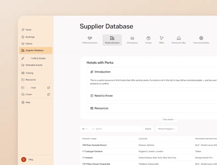Click the Greece, Gytheio location cell
Viewport: 217px width, 165px height.
coord(146,145)
